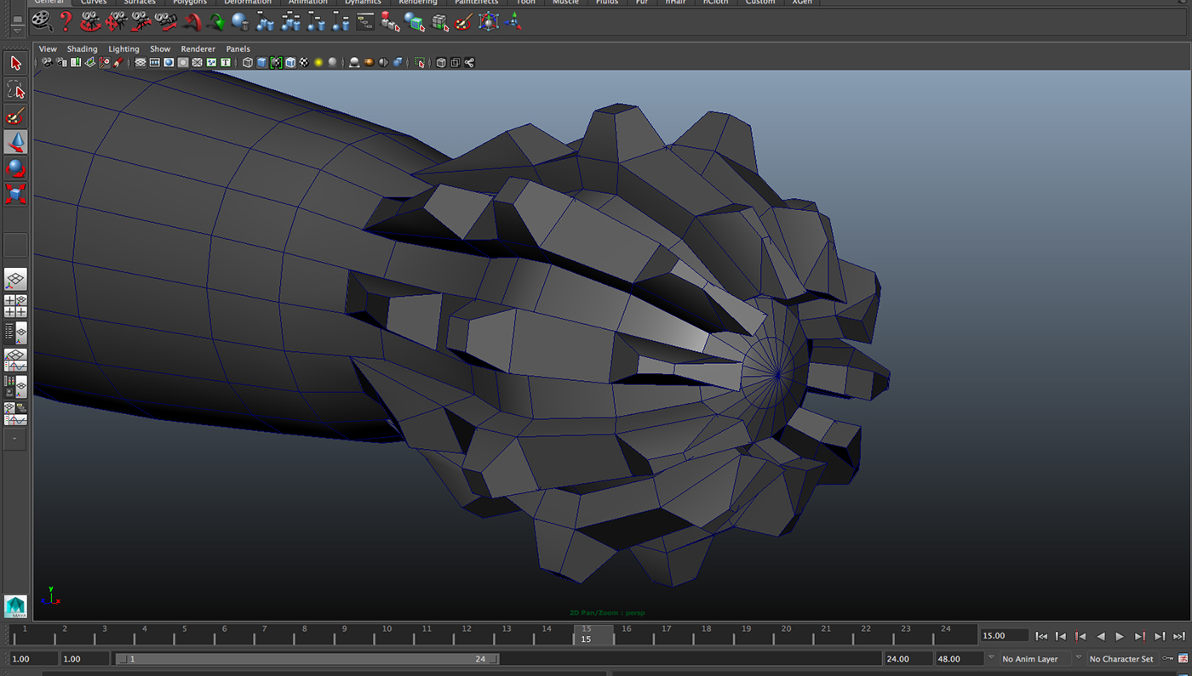The height and width of the screenshot is (676, 1192).
Task: Switch to the Polygons shelf tab
Action: (189, 3)
